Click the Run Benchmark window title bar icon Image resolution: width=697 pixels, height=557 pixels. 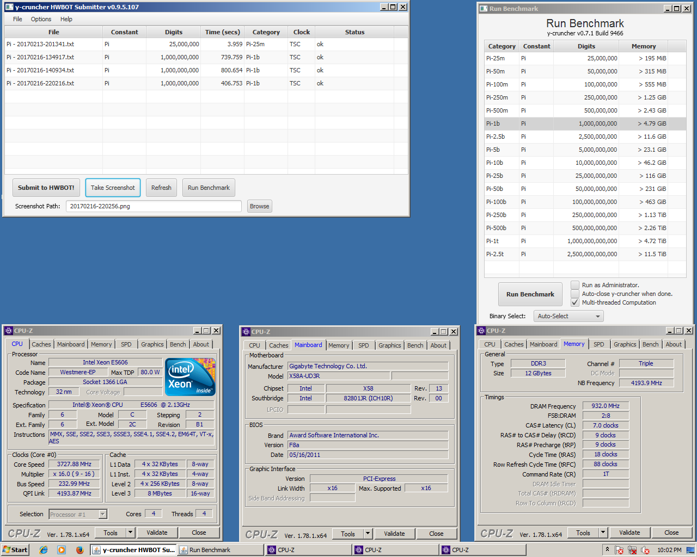coord(484,9)
